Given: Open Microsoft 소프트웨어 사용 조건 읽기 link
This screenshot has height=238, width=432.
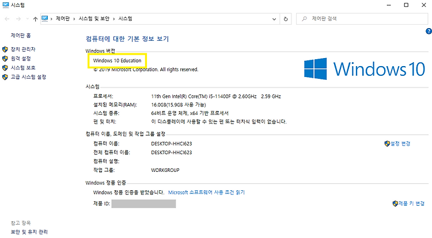Looking at the screenshot, I should pyautogui.click(x=206, y=193).
